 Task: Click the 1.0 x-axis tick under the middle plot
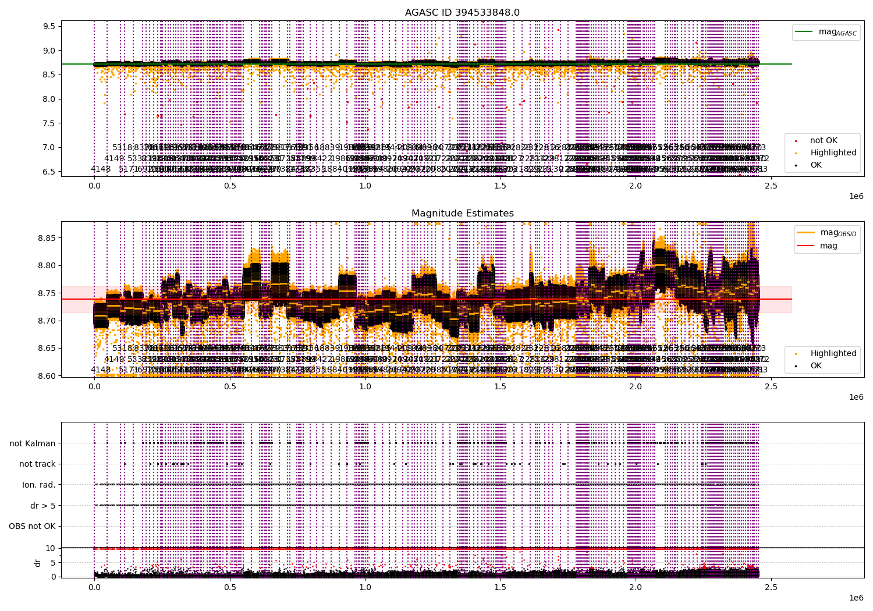click(365, 386)
